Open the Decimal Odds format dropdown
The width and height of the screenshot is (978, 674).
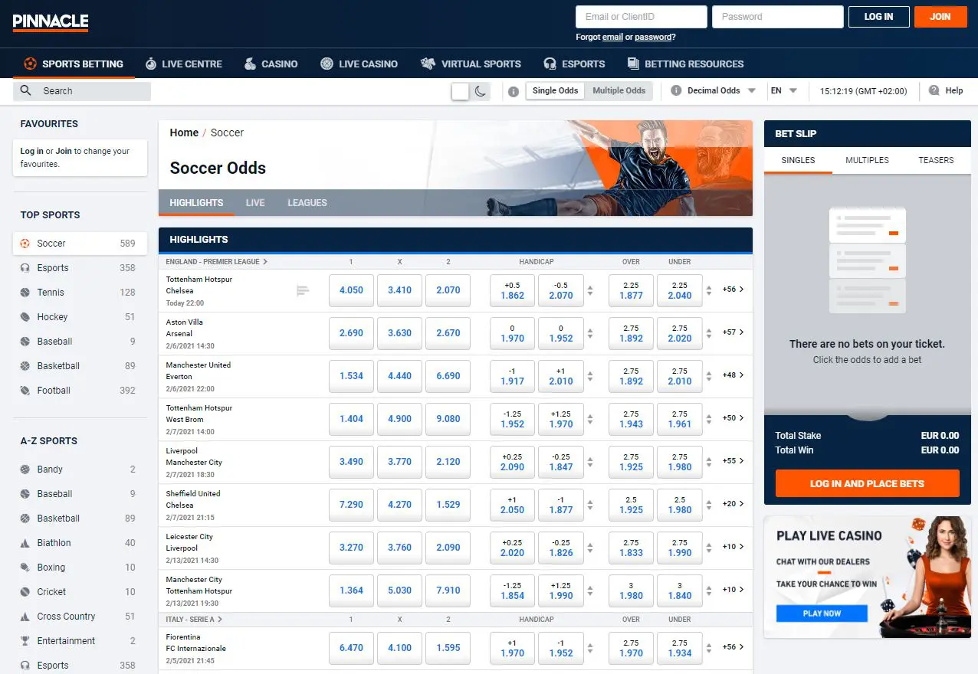point(714,90)
